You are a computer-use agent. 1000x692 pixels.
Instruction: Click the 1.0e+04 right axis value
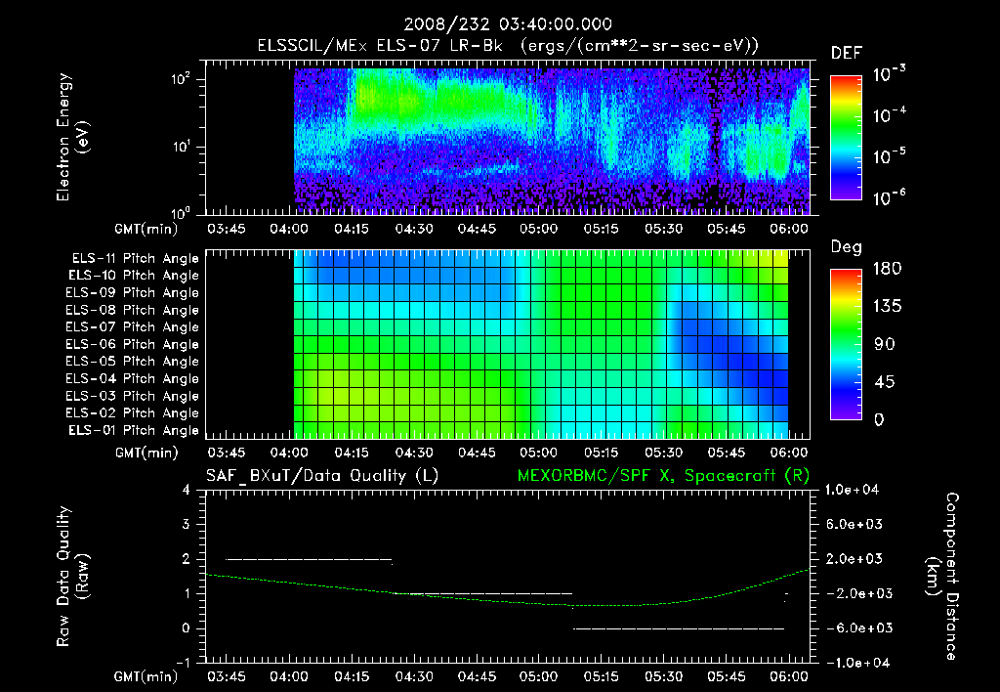(x=852, y=490)
